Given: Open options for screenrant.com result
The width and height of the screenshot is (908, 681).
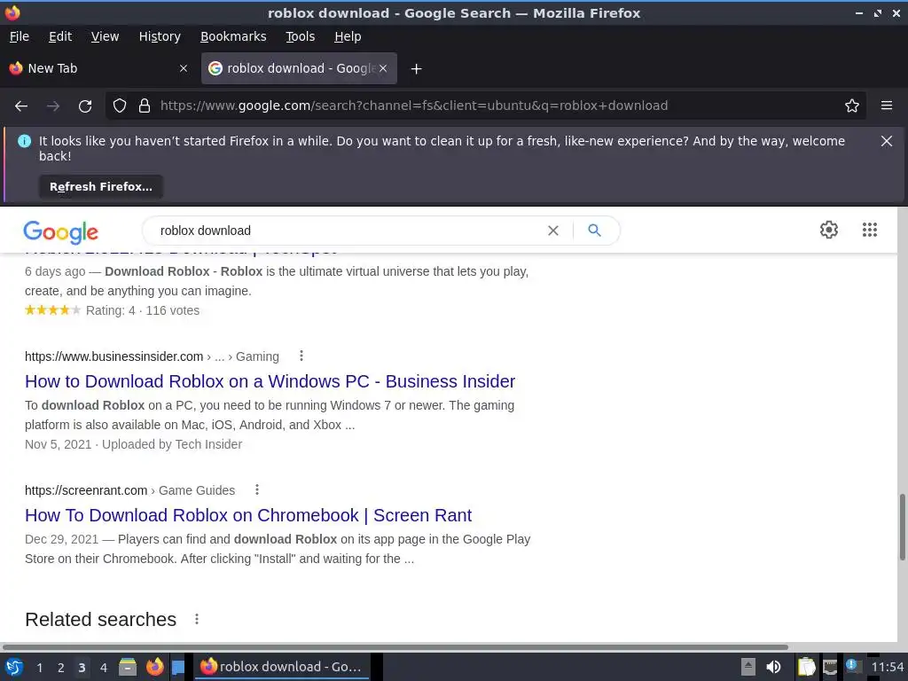Looking at the screenshot, I should pyautogui.click(x=257, y=489).
